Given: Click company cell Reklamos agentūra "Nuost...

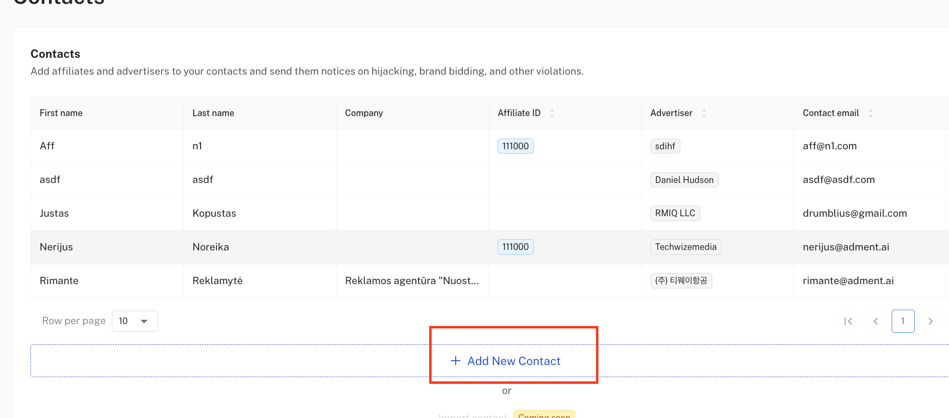Looking at the screenshot, I should pos(412,281).
